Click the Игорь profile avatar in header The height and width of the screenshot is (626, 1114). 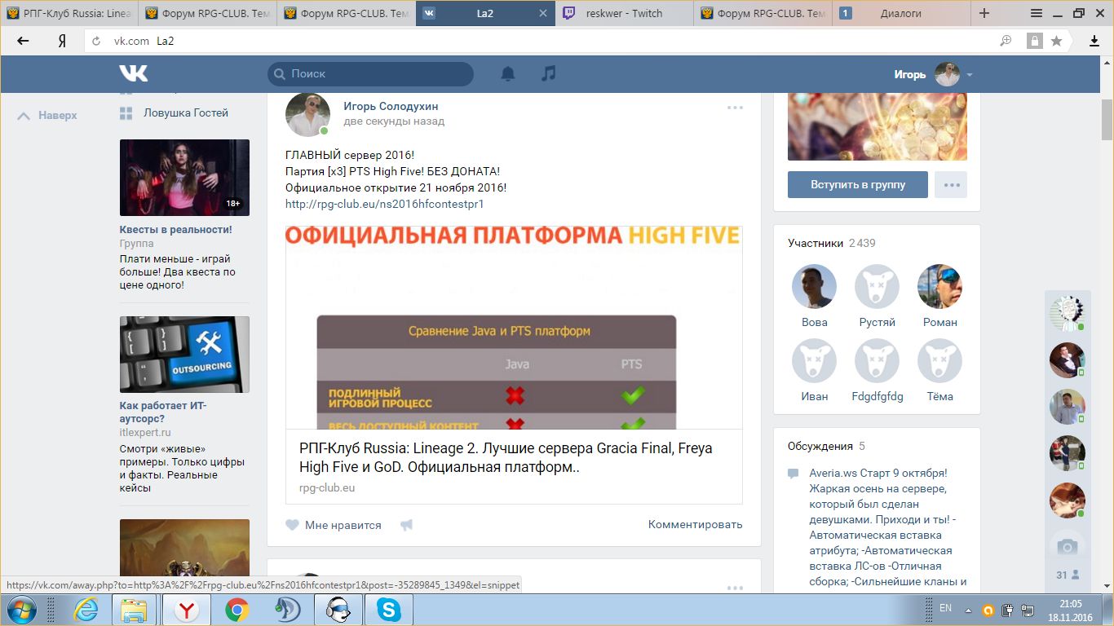[x=947, y=74]
